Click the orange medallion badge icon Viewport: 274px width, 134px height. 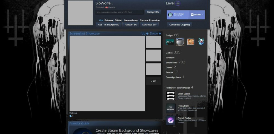point(191,42)
